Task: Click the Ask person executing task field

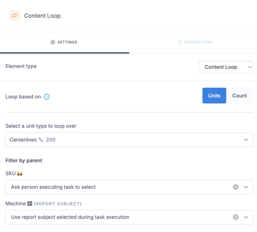Action: pos(129,187)
